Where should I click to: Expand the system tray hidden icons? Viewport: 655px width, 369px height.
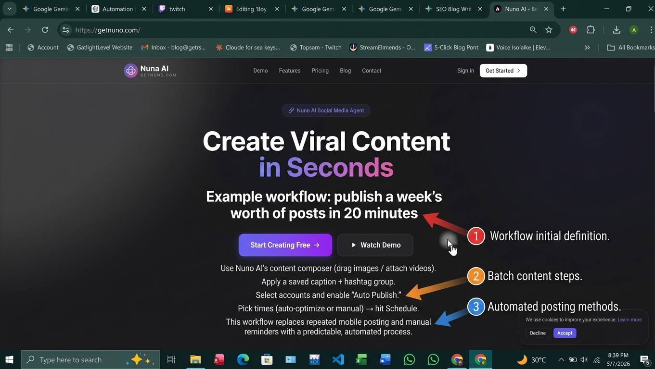click(561, 360)
